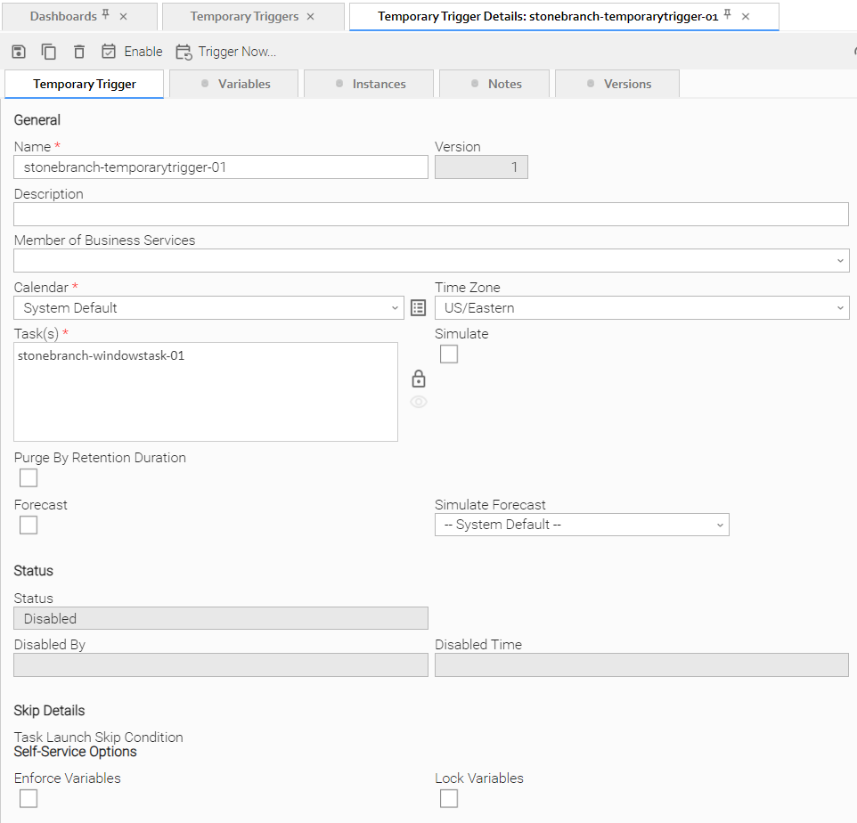Click the Save icon in toolbar
857x823 pixels.
click(x=19, y=52)
